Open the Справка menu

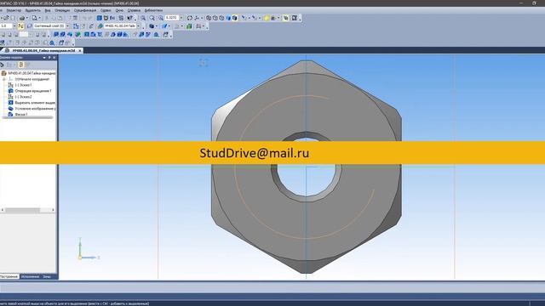134,10
